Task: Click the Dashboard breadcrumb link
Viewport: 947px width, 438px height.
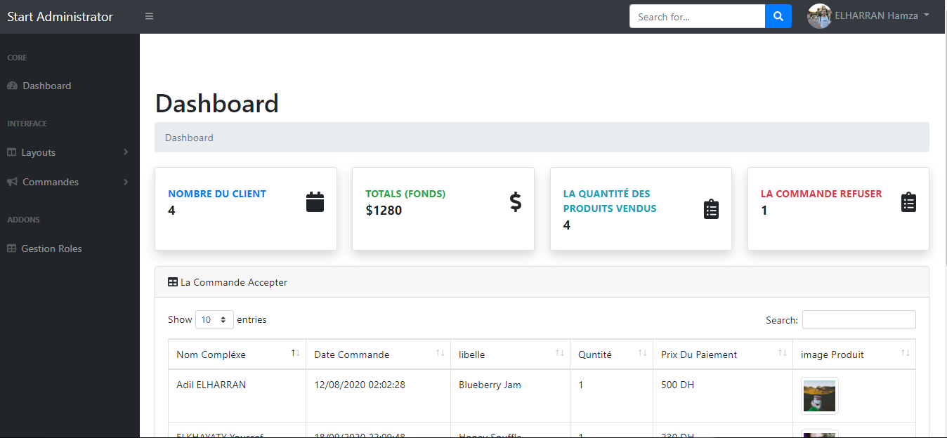Action: (x=189, y=138)
